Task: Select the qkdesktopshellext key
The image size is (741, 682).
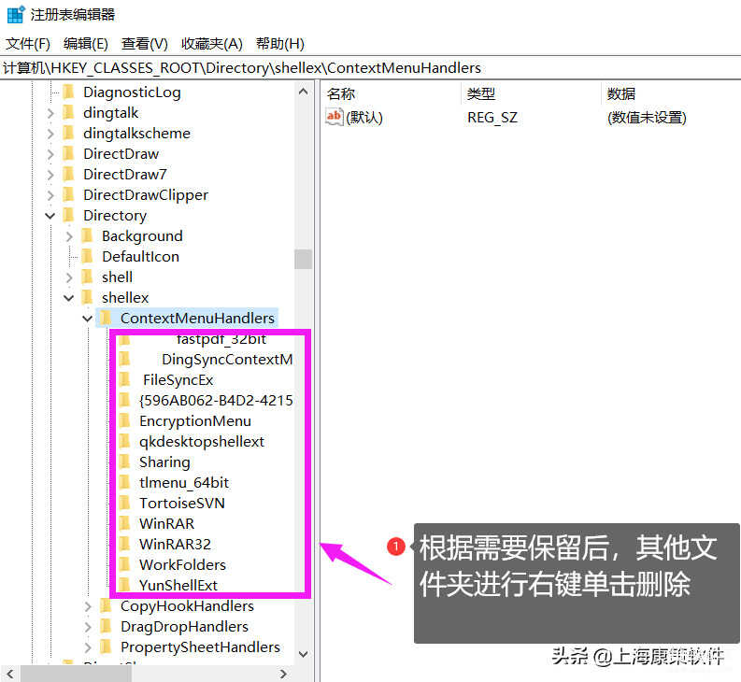Action: point(201,441)
